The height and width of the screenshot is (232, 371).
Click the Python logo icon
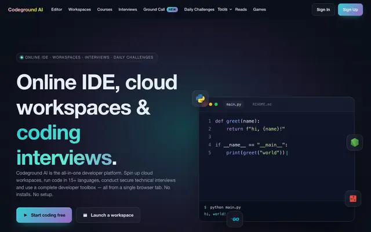(201, 99)
